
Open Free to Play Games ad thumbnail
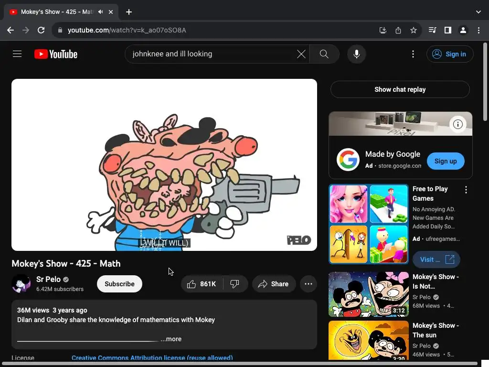click(369, 224)
